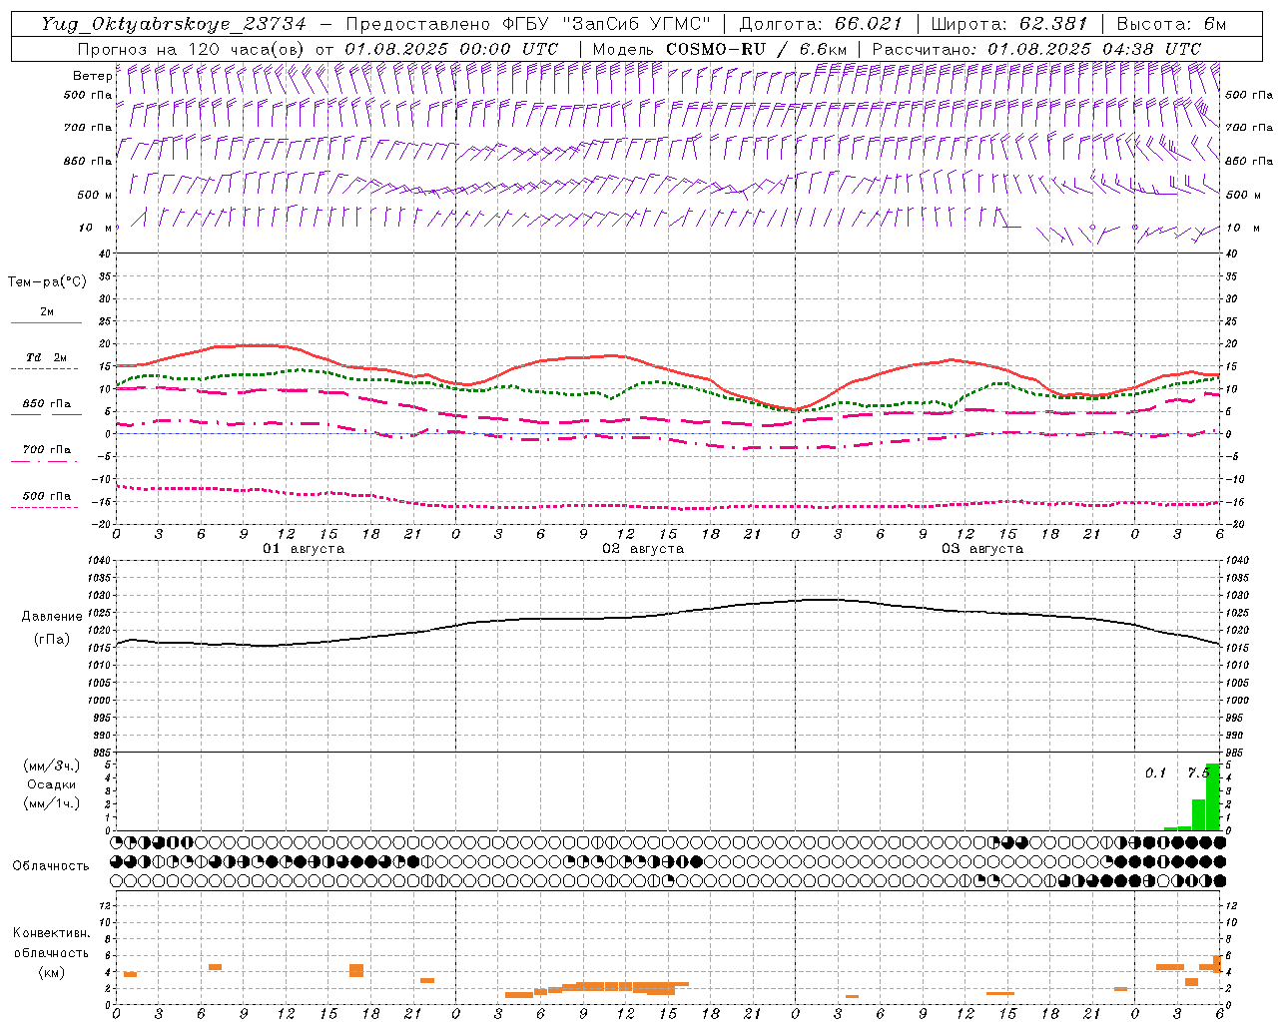Click the '500 гПа' temperature legend entry
This screenshot has width=1278, height=1022.
point(47,496)
